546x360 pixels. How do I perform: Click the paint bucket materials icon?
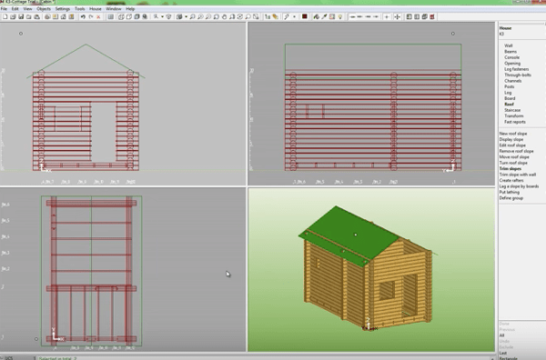click(x=316, y=16)
